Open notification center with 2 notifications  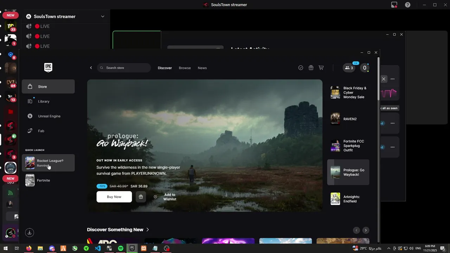[443, 248]
